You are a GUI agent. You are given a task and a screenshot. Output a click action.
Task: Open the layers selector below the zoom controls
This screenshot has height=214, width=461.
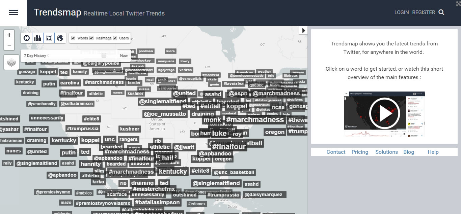pyautogui.click(x=11, y=62)
